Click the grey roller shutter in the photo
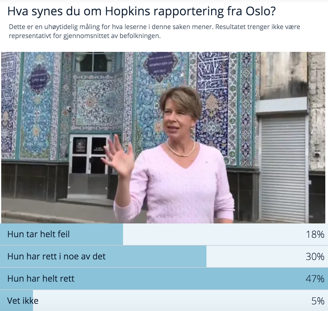This screenshot has width=328, height=311. [283, 169]
